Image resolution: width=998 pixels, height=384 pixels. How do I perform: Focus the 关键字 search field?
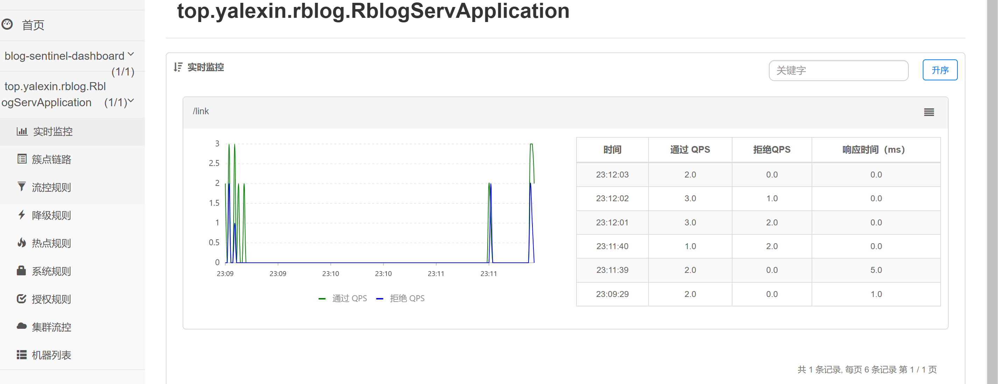(x=838, y=71)
